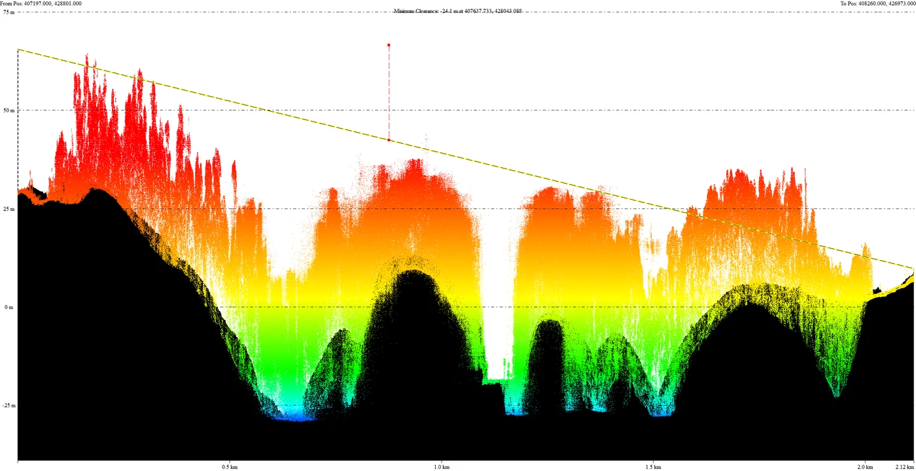Viewport: 916px width, 471px height.
Task: Click the '75 m' elevation axis label
Action: 9,12
